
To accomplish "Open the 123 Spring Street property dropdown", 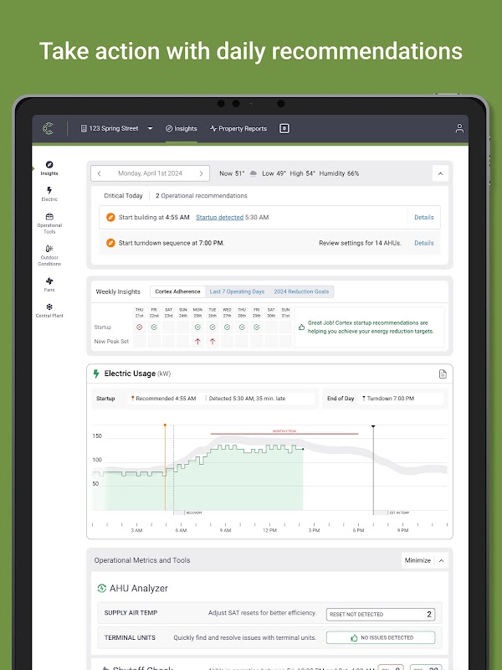I will (x=116, y=128).
